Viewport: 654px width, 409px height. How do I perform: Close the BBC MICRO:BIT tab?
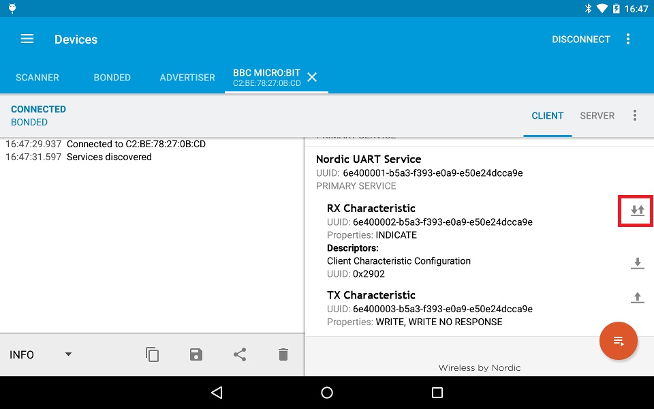pyautogui.click(x=312, y=77)
